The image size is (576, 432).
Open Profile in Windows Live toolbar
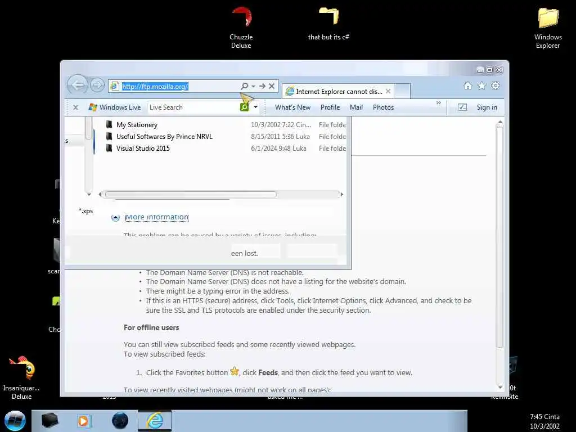point(330,107)
